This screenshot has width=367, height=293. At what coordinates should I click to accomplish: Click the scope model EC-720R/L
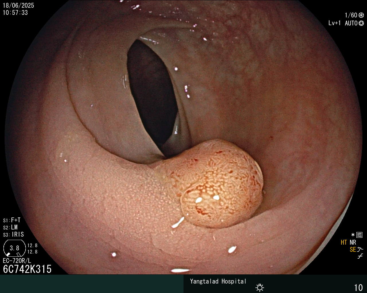coord(17,261)
